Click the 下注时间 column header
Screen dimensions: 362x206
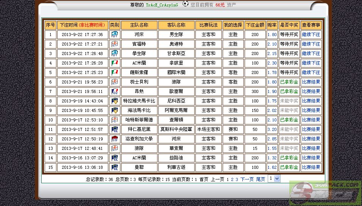tap(82, 25)
